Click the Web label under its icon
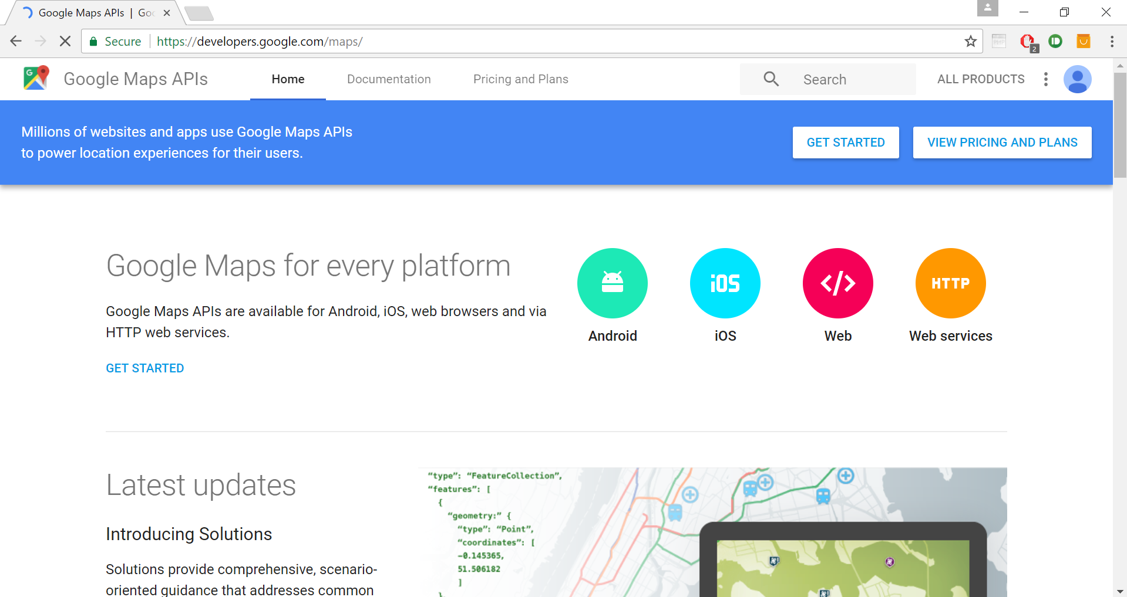 point(838,336)
